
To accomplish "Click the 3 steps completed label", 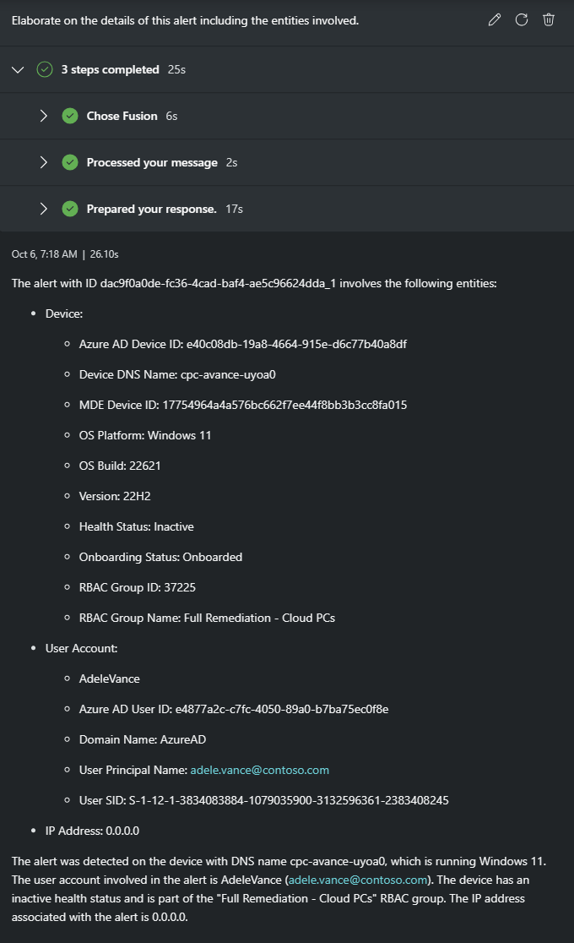I will click(x=110, y=69).
